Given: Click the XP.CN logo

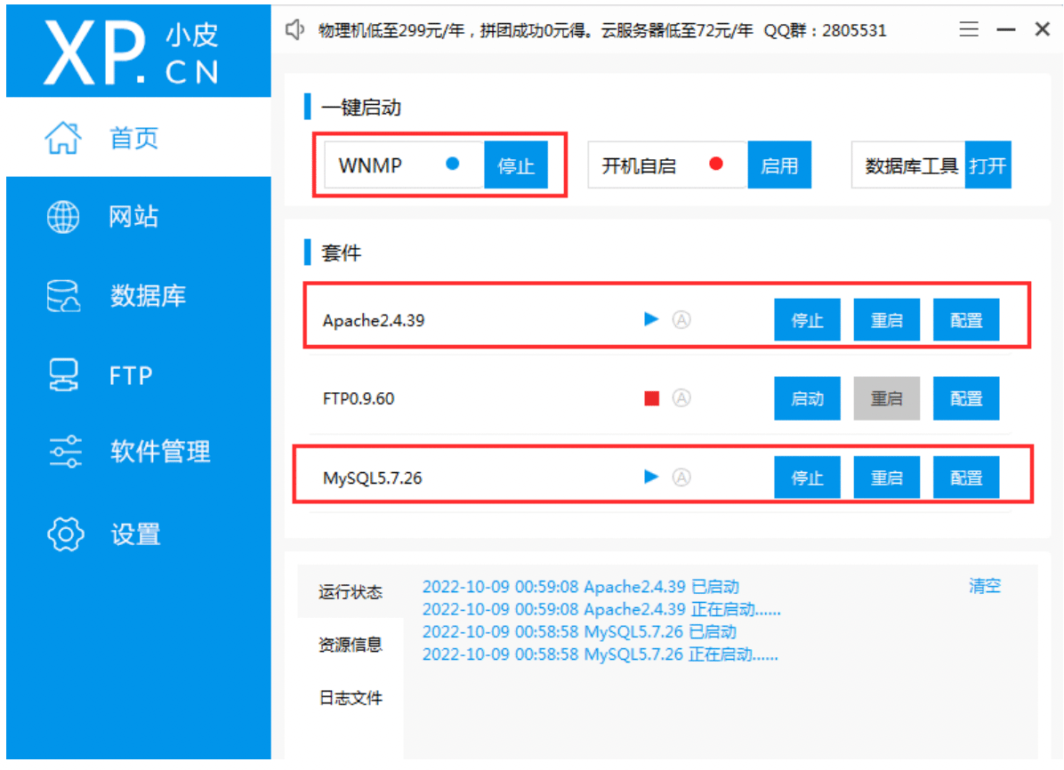Looking at the screenshot, I should click(133, 52).
